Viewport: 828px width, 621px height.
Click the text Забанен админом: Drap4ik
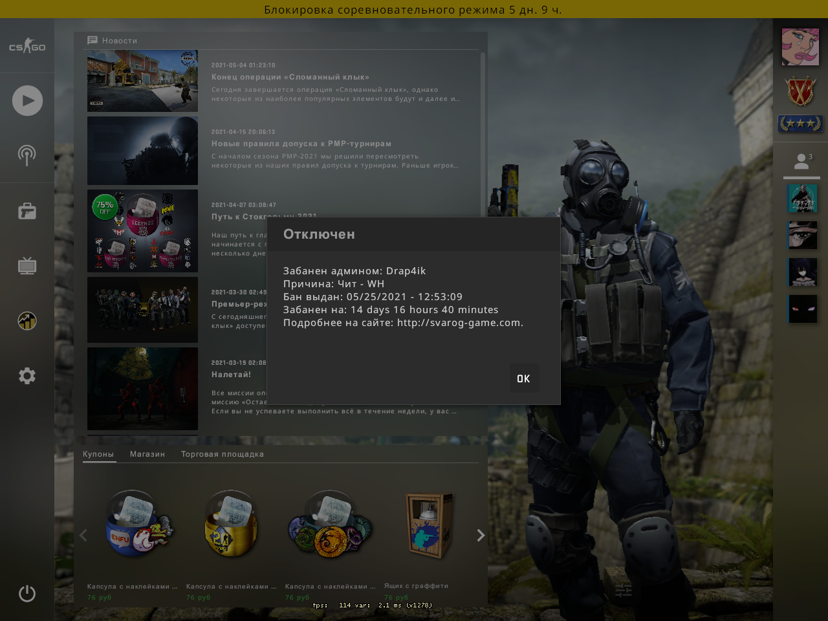pyautogui.click(x=354, y=271)
